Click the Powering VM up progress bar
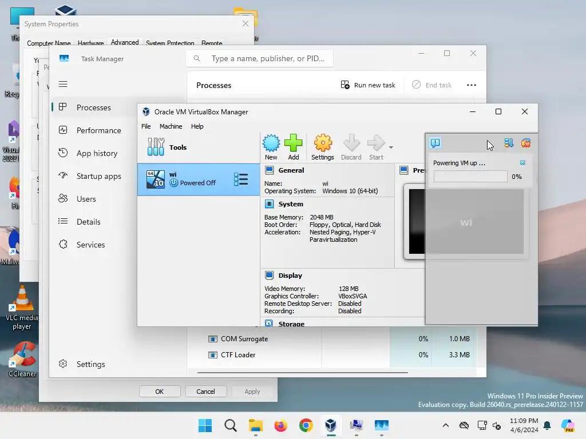Viewport: 586px width, 439px height. pos(470,177)
